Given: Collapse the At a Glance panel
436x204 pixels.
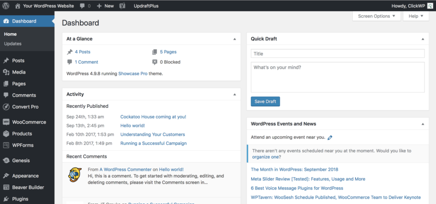Looking at the screenshot, I should 234,39.
